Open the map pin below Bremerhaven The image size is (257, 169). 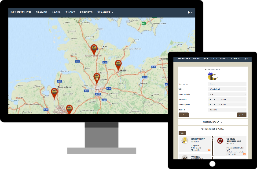pyautogui.click(x=54, y=94)
